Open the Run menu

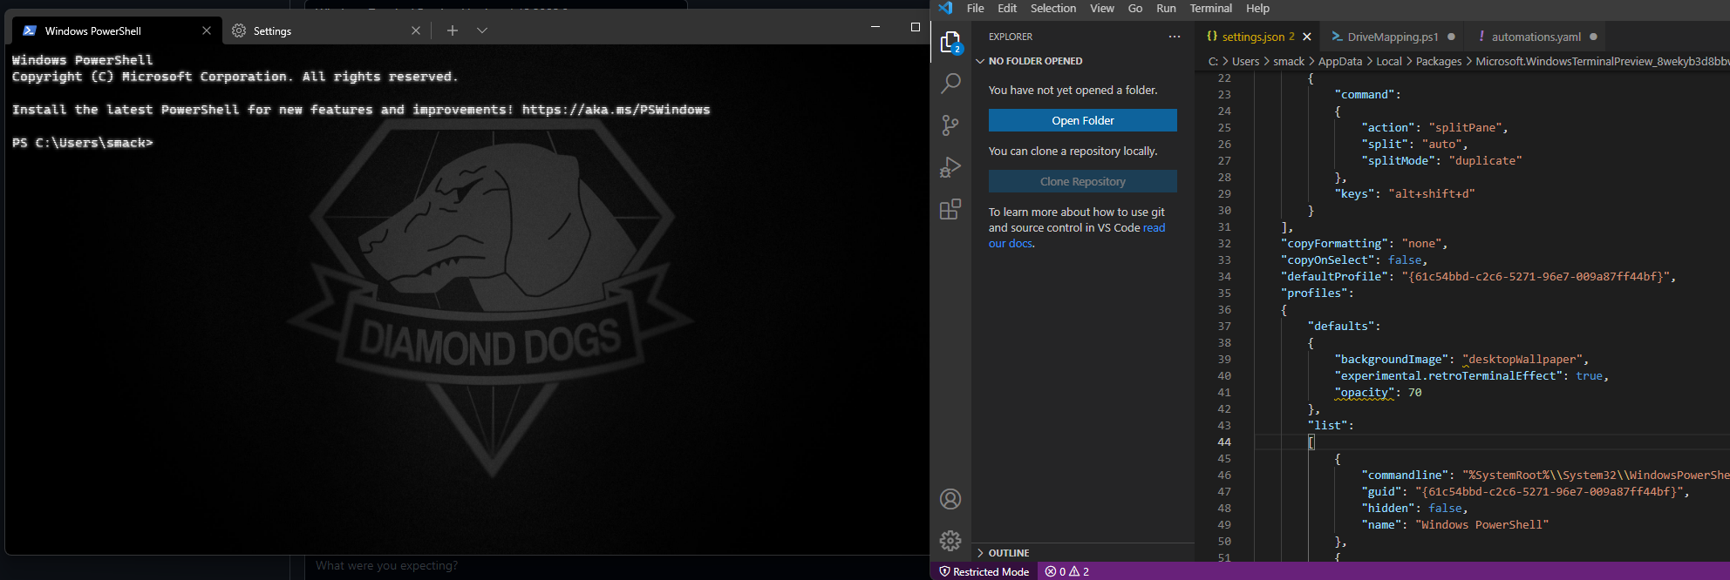[x=1166, y=8]
